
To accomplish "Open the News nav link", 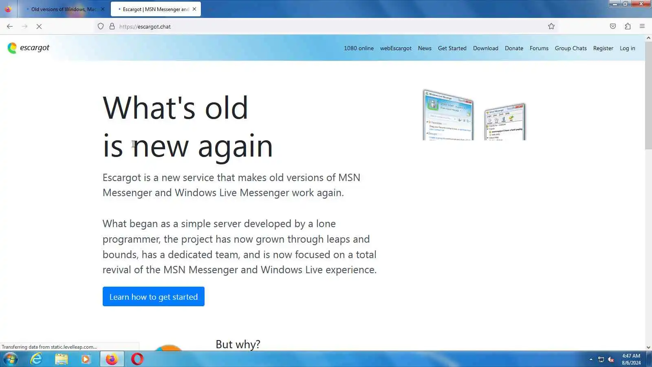I will [x=425, y=48].
